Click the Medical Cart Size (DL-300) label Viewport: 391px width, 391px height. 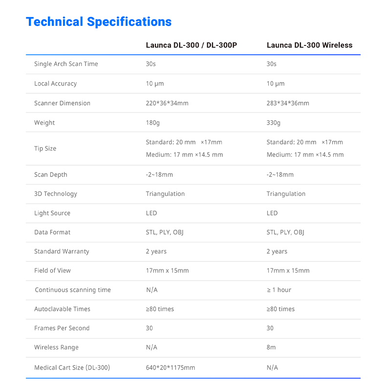click(72, 368)
